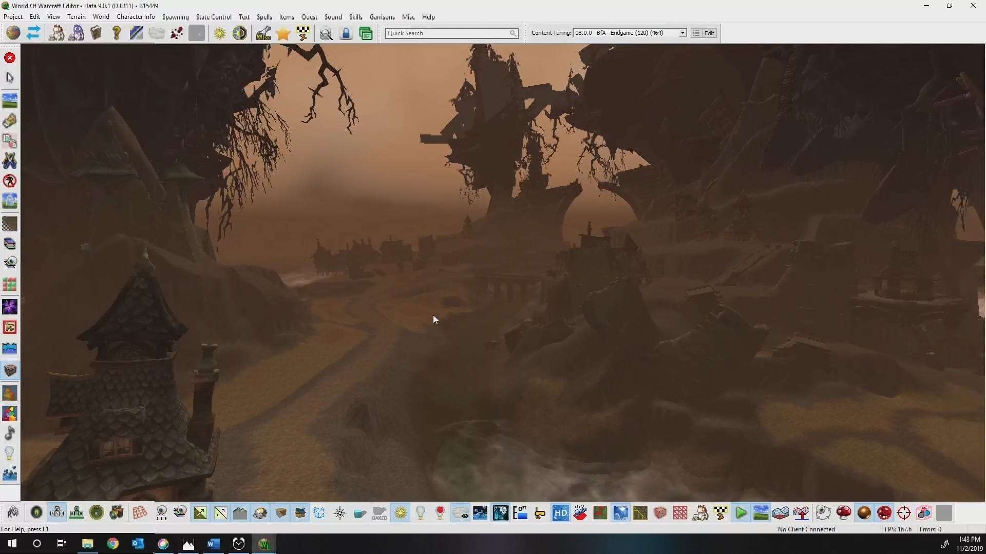Open the Terrain menu
Image resolution: width=986 pixels, height=554 pixels.
[76, 17]
